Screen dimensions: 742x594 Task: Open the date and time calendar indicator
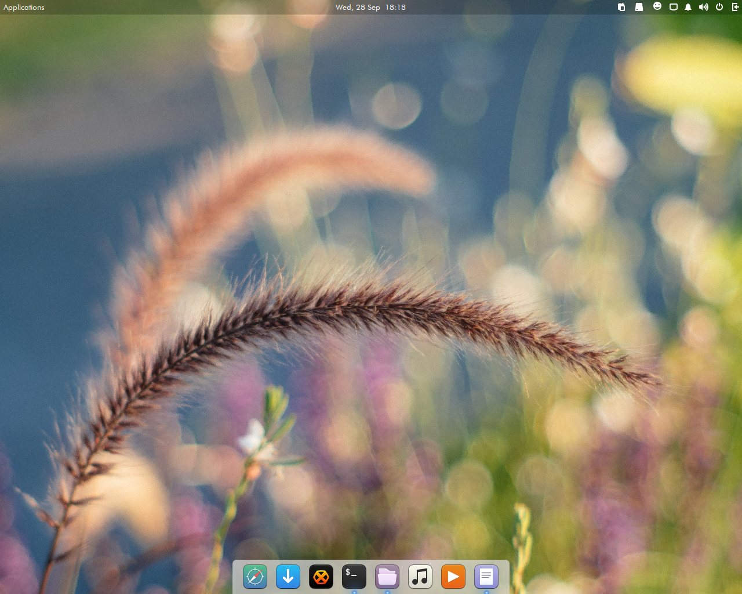(370, 8)
